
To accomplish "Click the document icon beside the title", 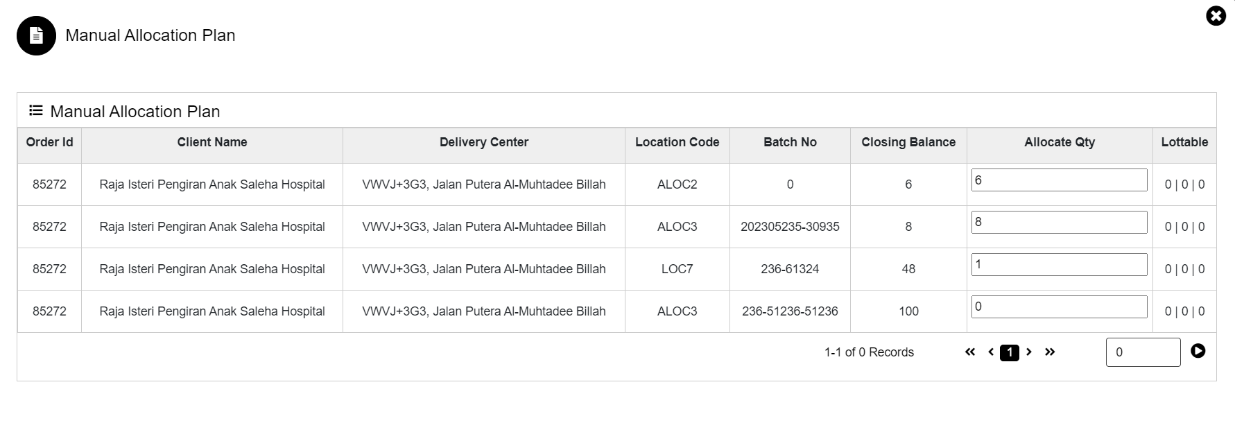I will tap(36, 35).
